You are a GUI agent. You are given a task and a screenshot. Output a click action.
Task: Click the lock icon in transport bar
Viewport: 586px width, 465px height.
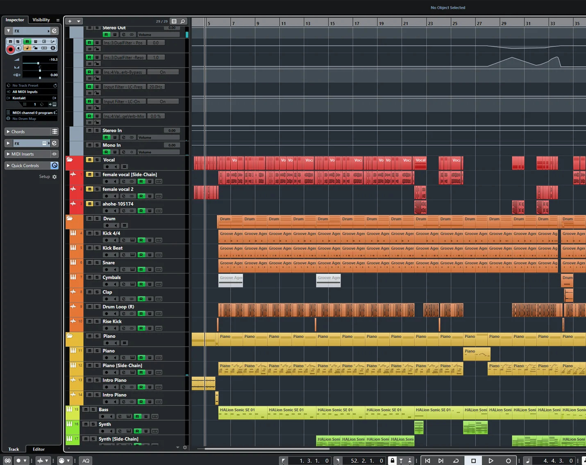392,461
